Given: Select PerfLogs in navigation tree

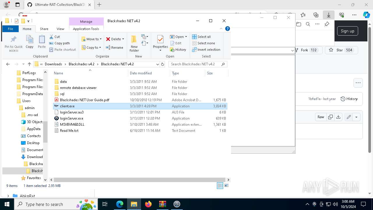Looking at the screenshot, I should 29,73.
